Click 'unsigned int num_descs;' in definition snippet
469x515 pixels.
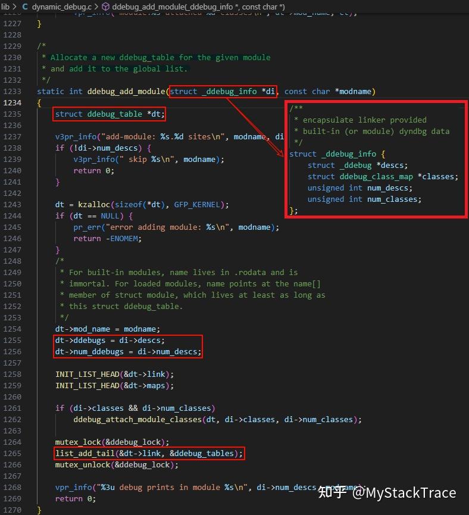pos(360,188)
